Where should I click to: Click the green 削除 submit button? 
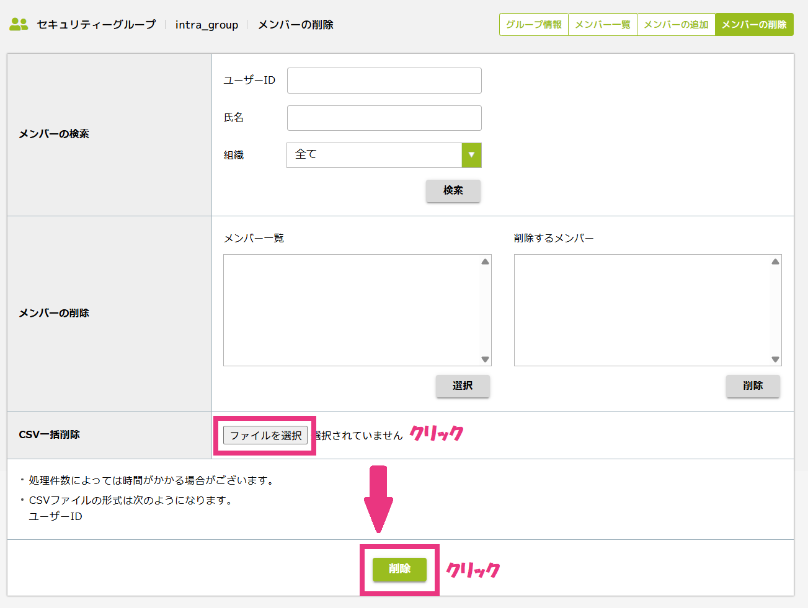[x=399, y=569]
